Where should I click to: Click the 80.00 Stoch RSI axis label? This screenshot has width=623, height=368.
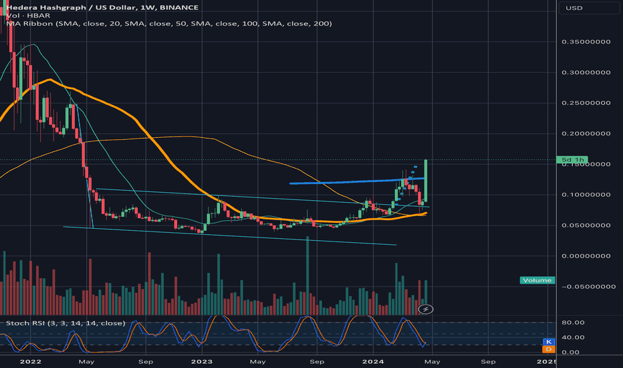pyautogui.click(x=573, y=323)
